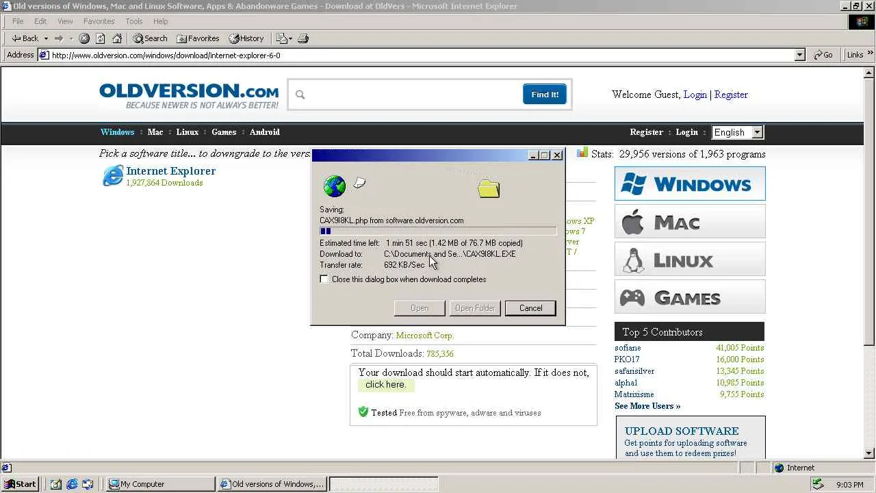The height and width of the screenshot is (493, 876).
Task: Click the Go button beside the address bar
Action: click(x=823, y=55)
